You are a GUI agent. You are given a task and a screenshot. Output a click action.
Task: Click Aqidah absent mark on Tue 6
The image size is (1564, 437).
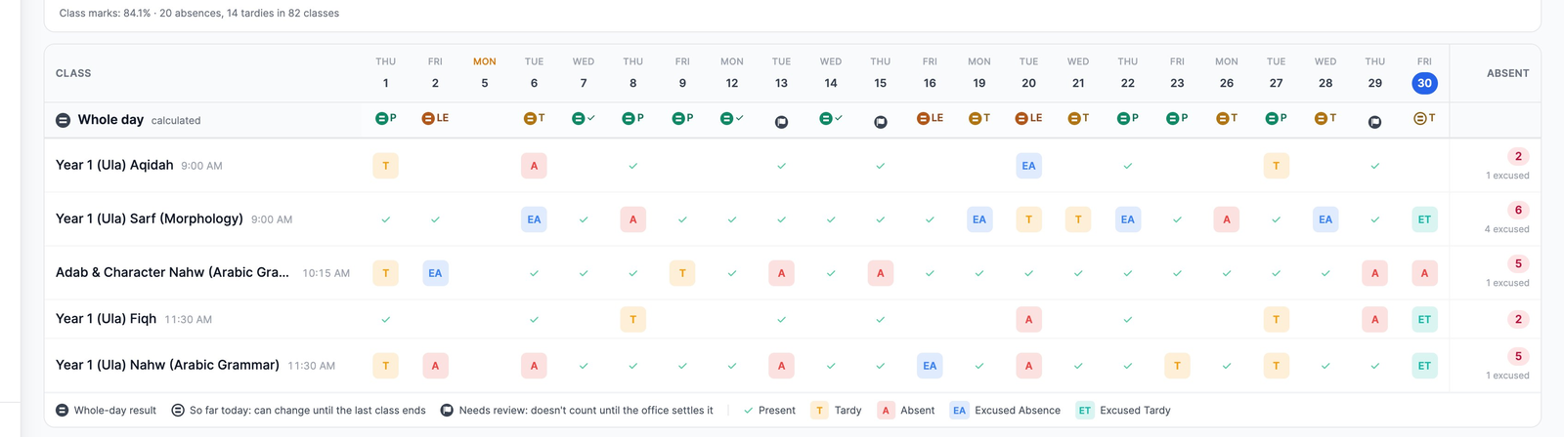point(534,166)
